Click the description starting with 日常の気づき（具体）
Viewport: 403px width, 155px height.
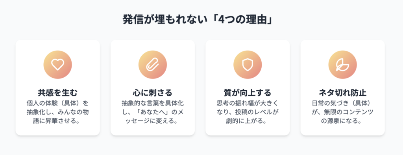(343, 112)
